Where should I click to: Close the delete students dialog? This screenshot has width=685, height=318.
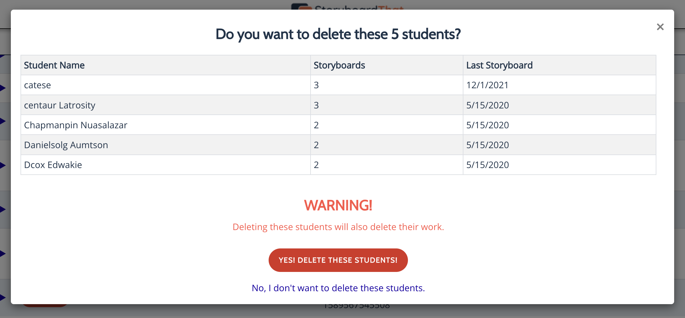pyautogui.click(x=660, y=27)
